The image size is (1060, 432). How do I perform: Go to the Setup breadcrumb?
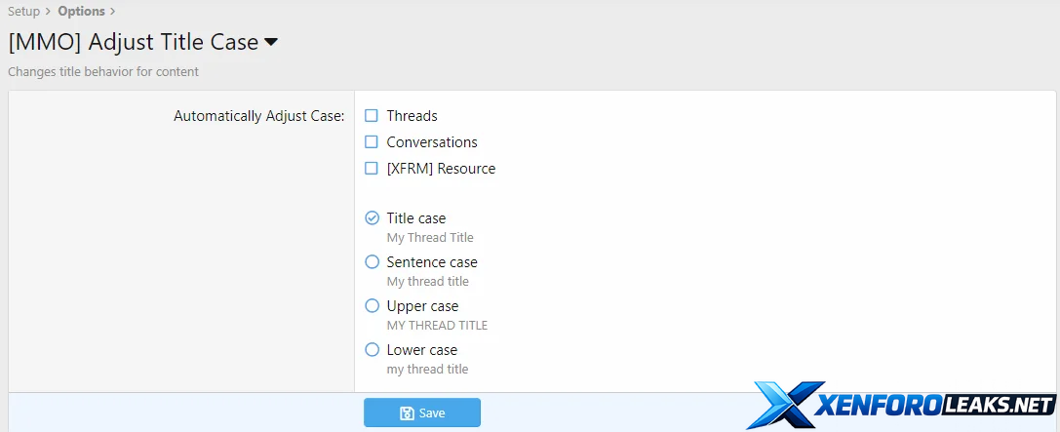coord(23,12)
